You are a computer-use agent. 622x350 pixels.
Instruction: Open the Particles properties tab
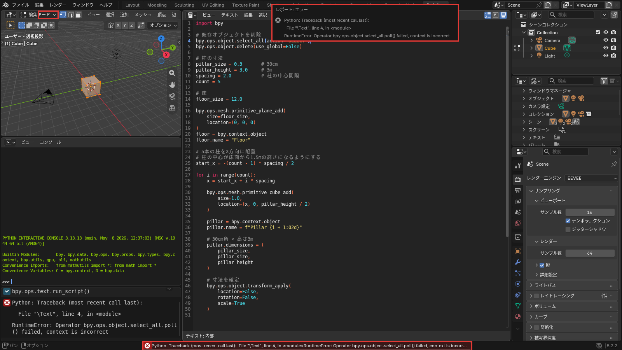point(518,273)
